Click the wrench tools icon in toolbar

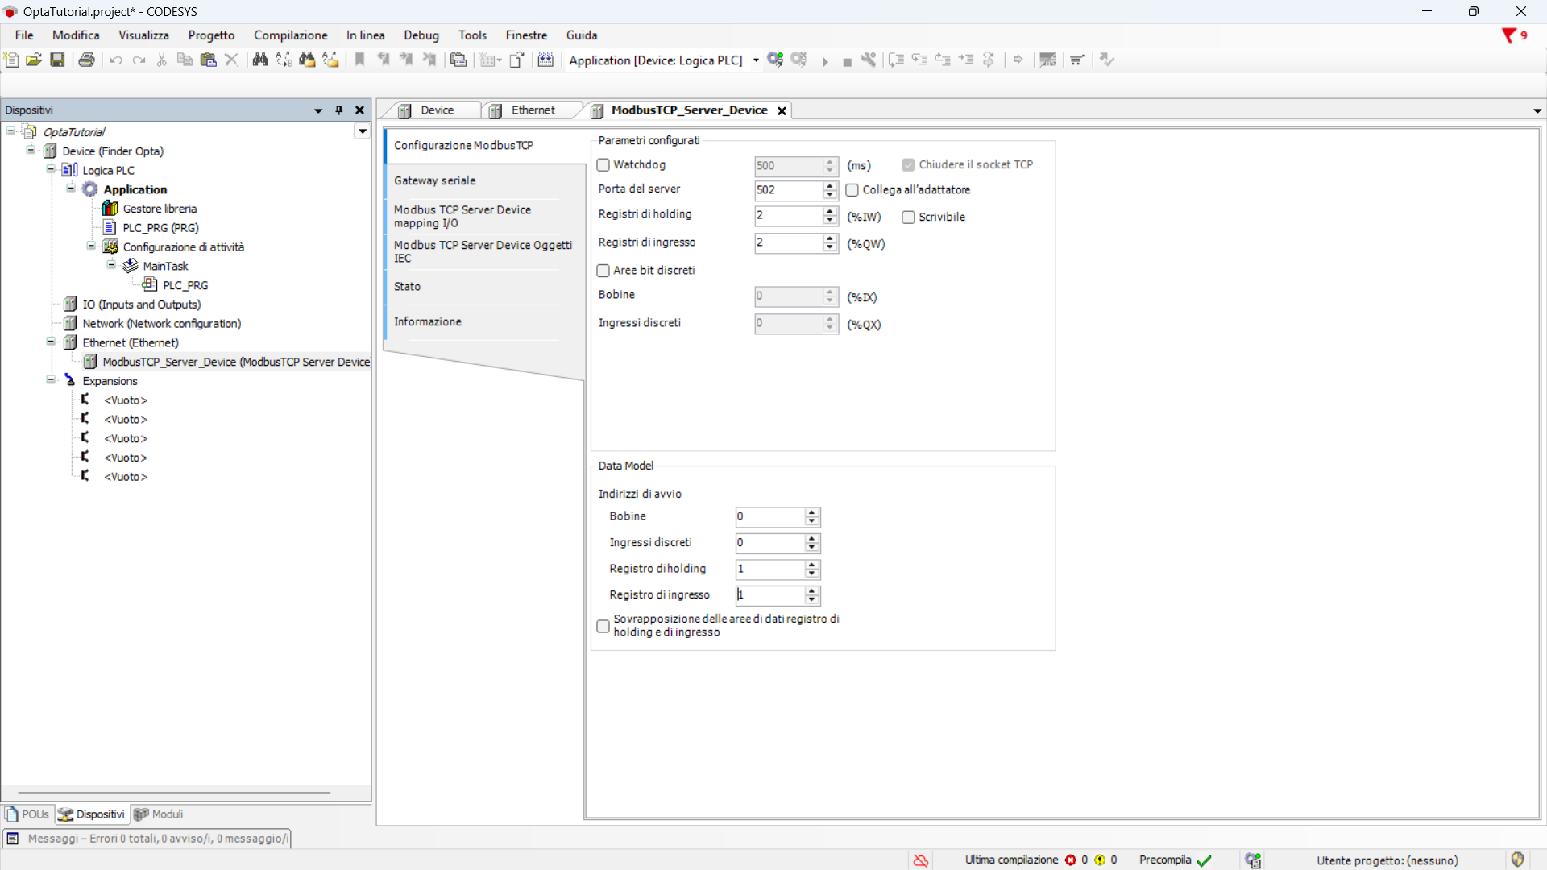(869, 60)
